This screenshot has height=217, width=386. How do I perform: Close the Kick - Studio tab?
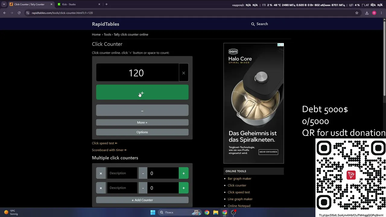pos(99,4)
